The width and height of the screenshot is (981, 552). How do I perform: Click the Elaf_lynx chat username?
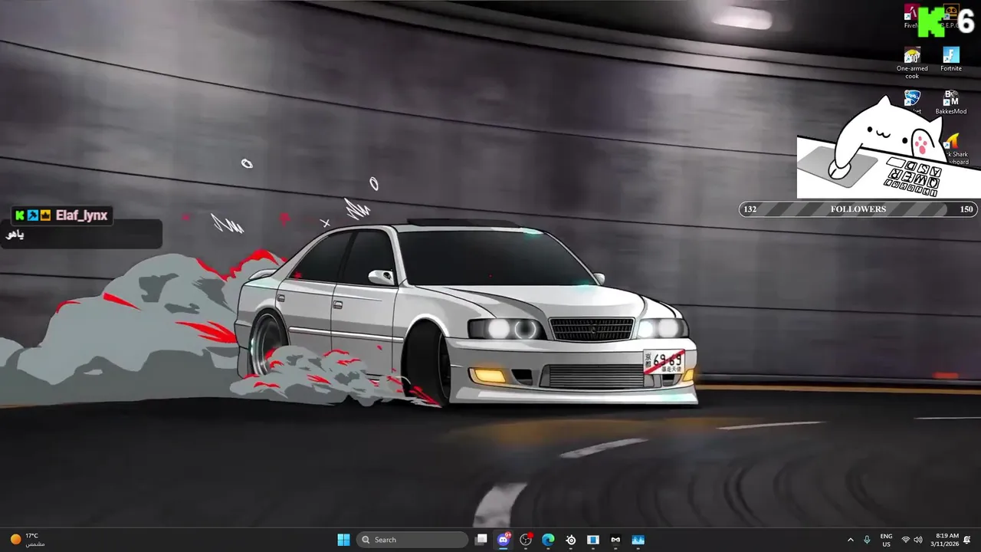tap(81, 215)
